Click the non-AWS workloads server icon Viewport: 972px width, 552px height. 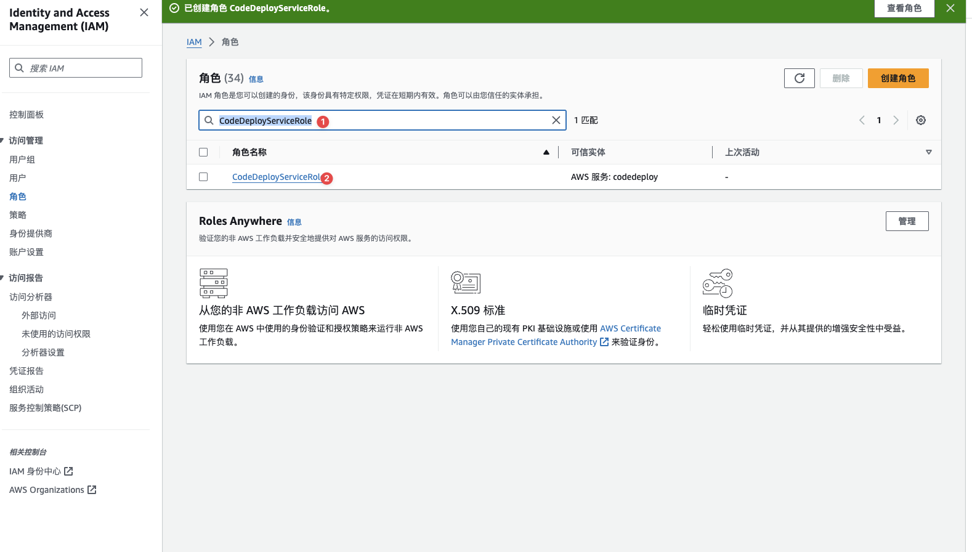click(214, 283)
